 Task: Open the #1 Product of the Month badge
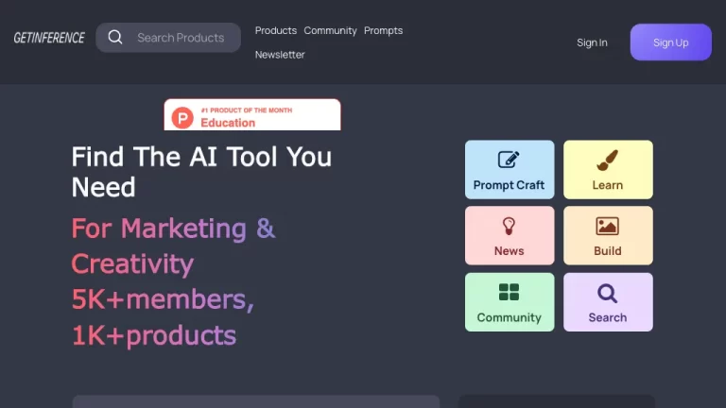[252, 115]
